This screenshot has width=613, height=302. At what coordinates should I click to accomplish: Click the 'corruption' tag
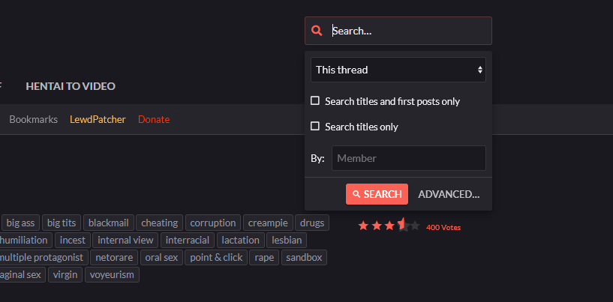(x=213, y=223)
